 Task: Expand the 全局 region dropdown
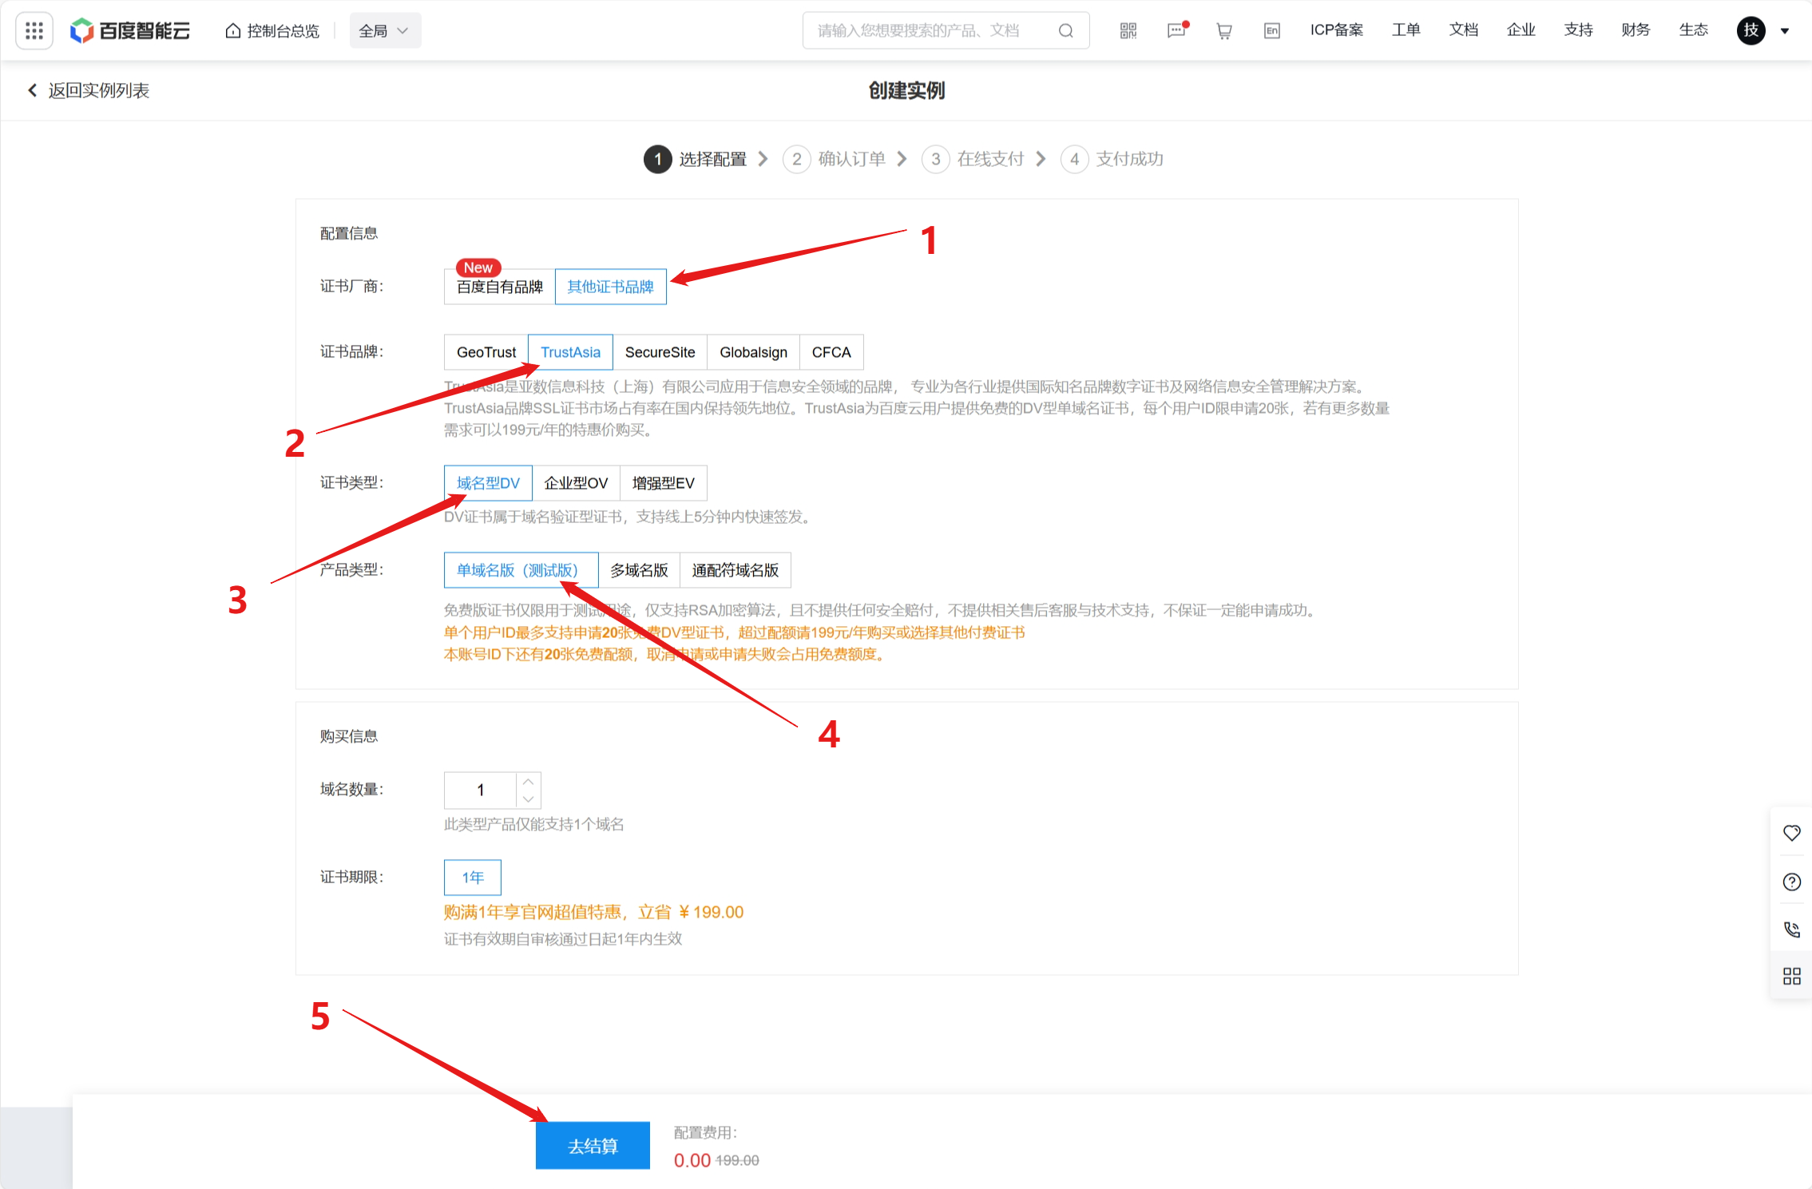(x=384, y=30)
